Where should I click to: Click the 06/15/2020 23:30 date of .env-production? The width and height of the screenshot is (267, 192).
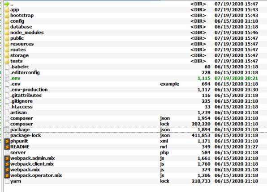point(237,90)
